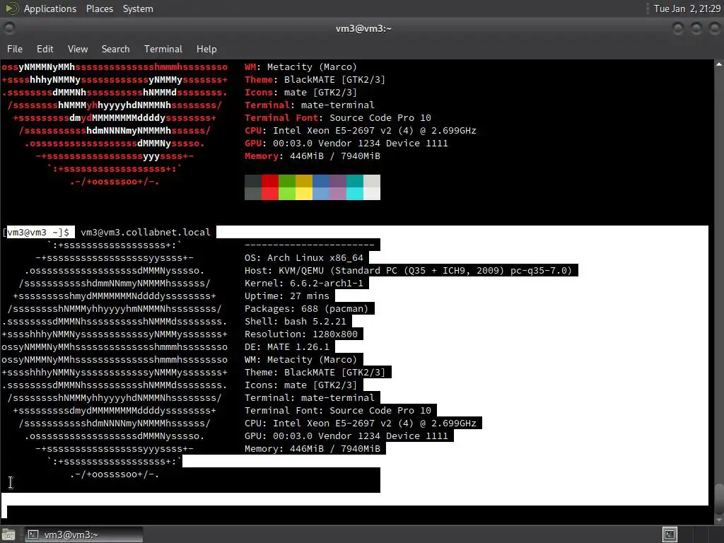Click the prompt text [vm3@vm3 ~]$

tap(37, 232)
